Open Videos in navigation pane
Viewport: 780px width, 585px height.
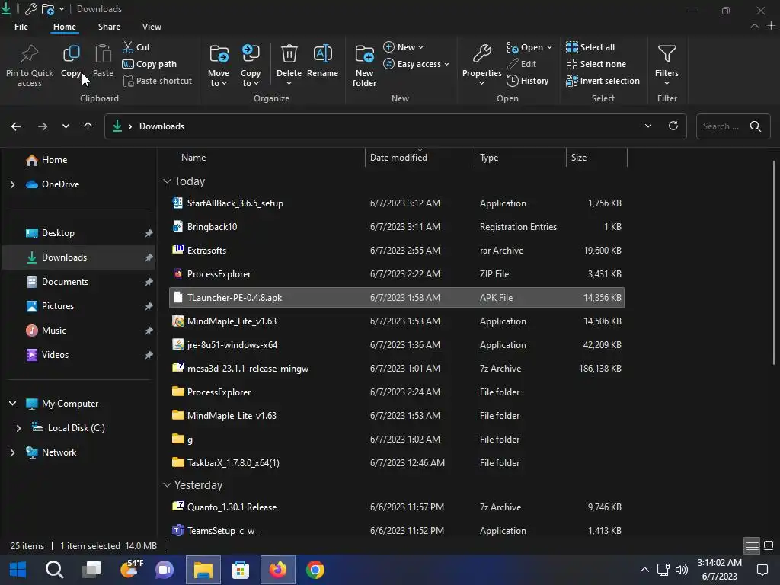(55, 355)
